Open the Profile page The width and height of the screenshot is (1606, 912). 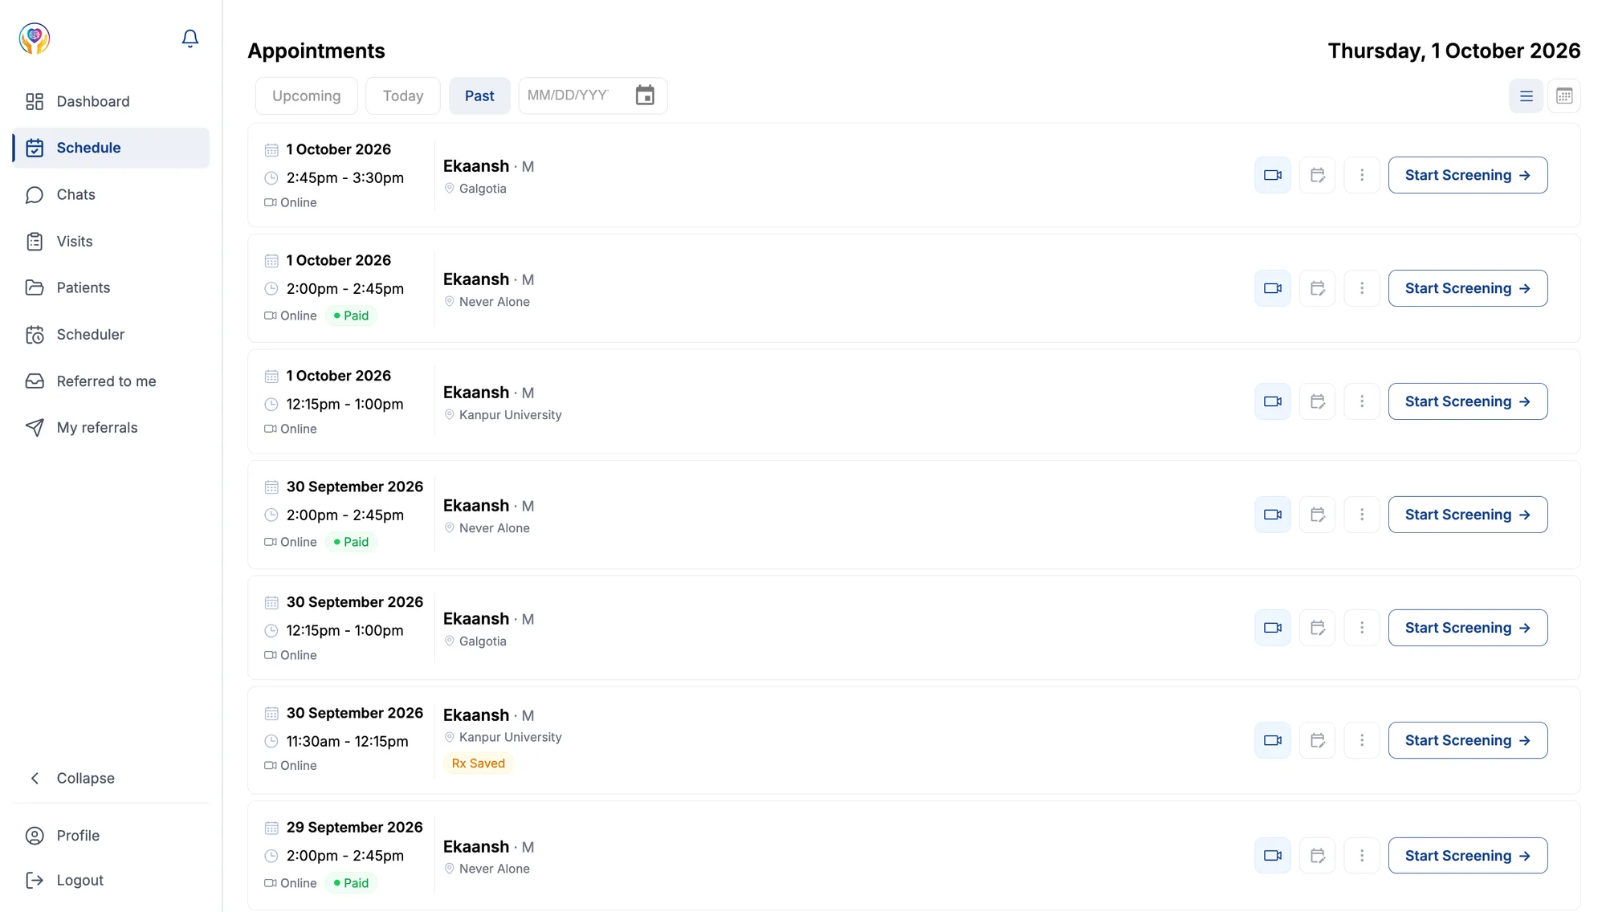(111, 836)
